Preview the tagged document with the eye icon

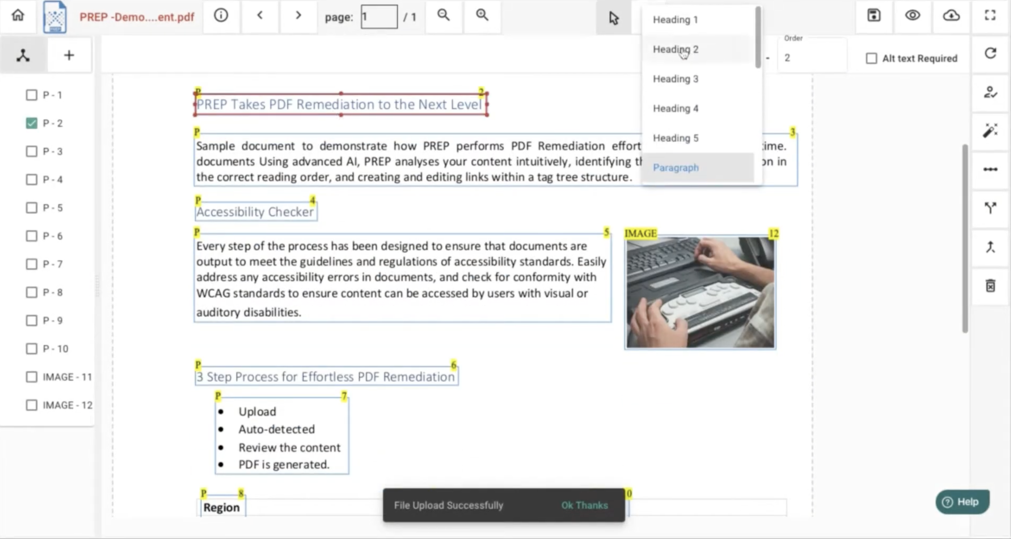pos(912,16)
